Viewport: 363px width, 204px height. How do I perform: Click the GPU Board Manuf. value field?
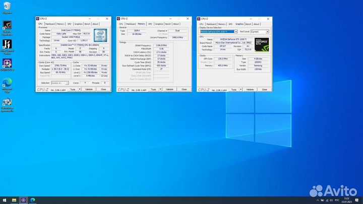tap(233, 43)
